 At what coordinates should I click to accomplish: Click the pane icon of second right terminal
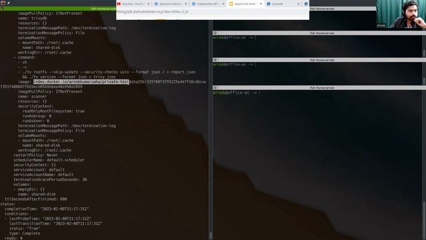pyautogui.click(x=215, y=60)
